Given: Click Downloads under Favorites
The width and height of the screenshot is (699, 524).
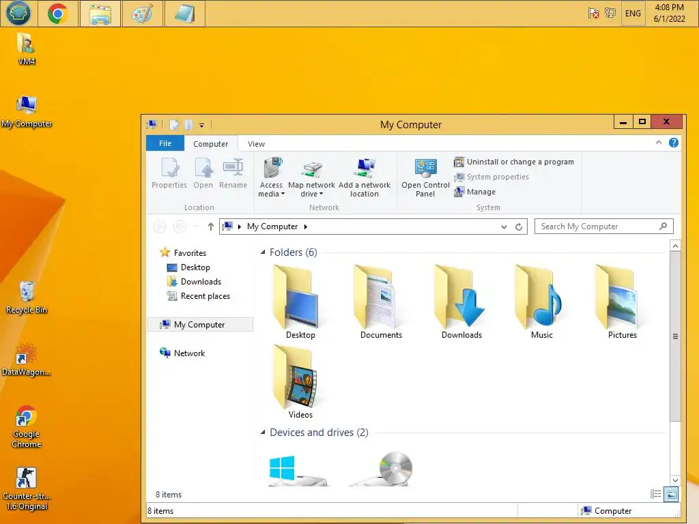Looking at the screenshot, I should tap(194, 282).
